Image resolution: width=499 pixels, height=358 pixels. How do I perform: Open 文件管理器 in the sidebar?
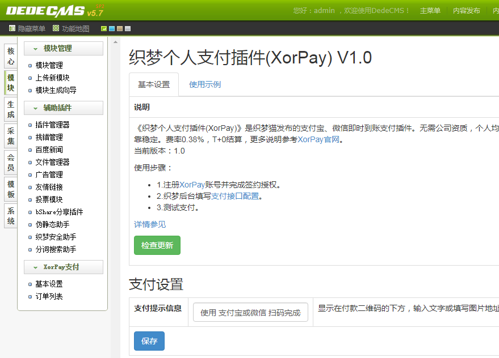tap(52, 162)
